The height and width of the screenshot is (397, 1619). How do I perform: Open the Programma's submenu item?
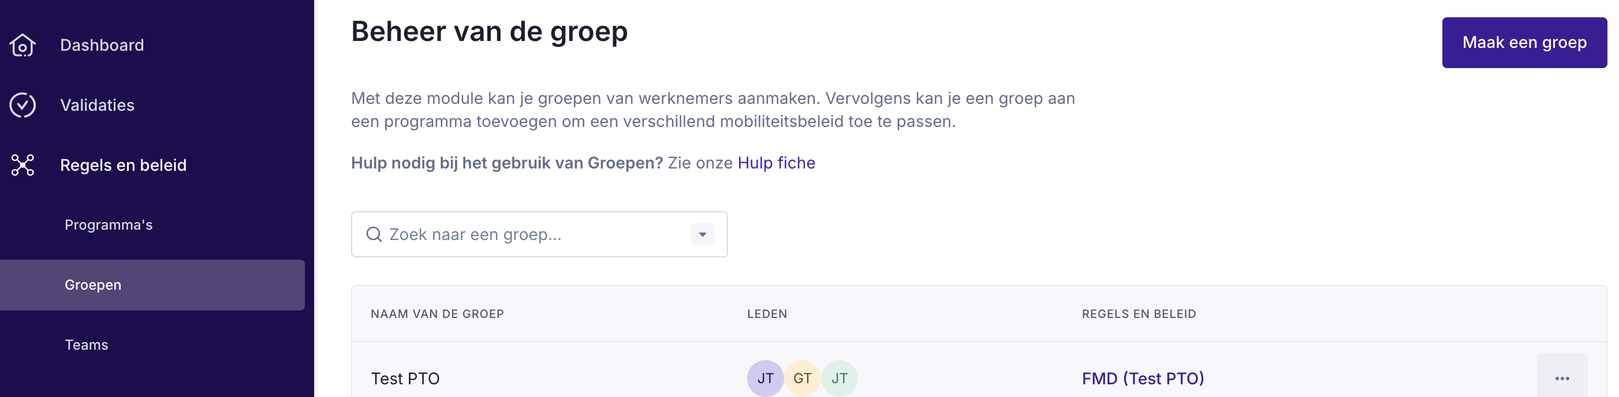(x=109, y=225)
